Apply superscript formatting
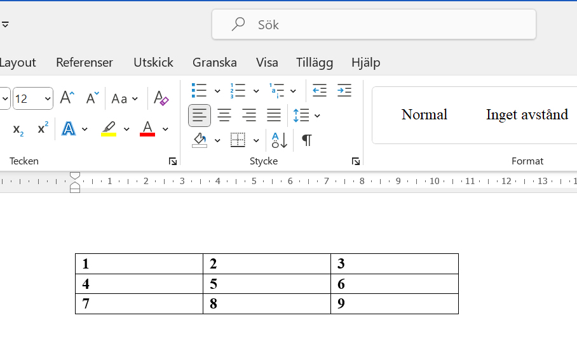 (43, 128)
